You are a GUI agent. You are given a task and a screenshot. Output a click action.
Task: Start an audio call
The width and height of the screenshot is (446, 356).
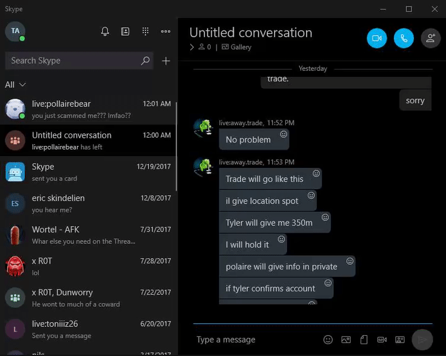click(404, 38)
